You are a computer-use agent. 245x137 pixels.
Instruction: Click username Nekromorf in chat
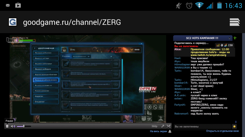pos(181,114)
